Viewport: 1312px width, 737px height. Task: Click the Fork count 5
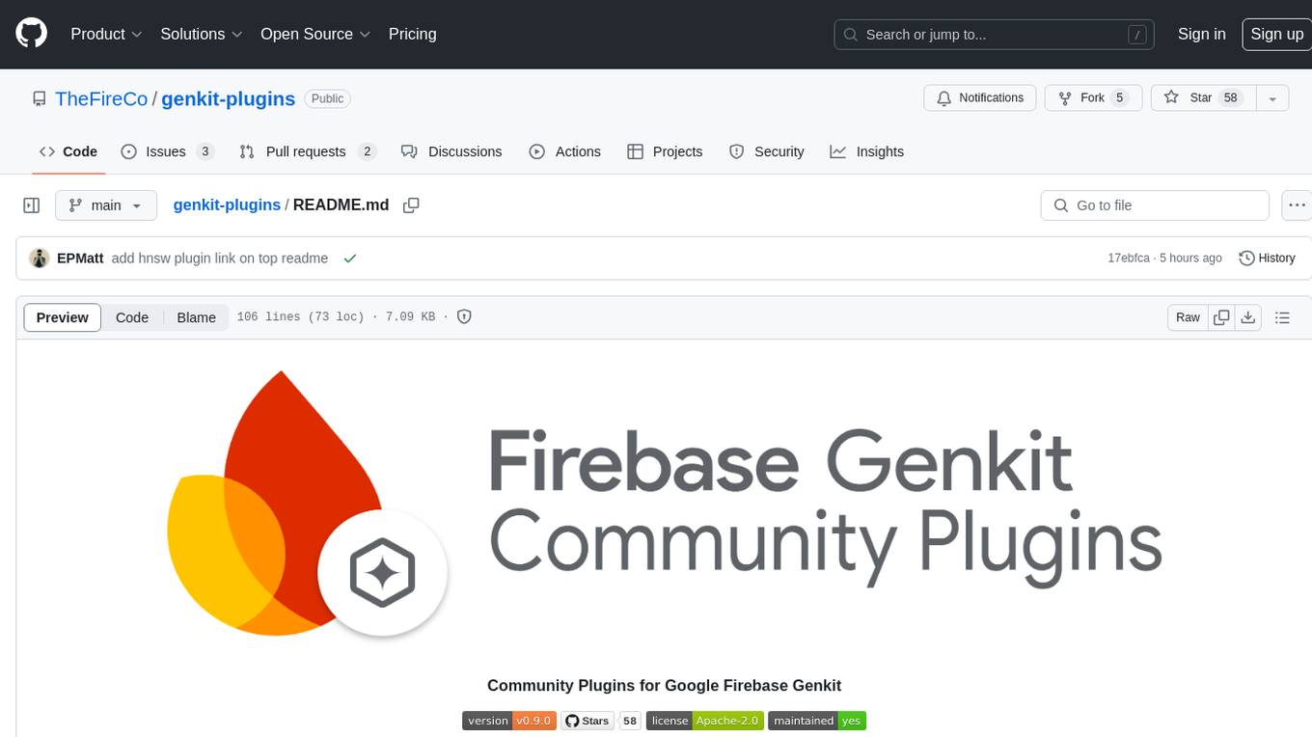1119,97
